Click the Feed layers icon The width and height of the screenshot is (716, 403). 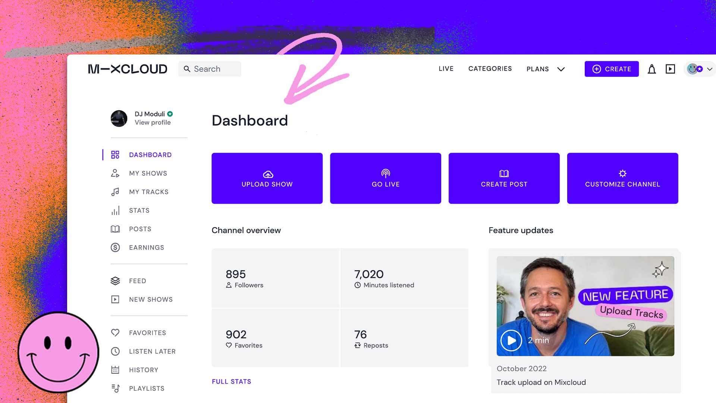coord(115,281)
